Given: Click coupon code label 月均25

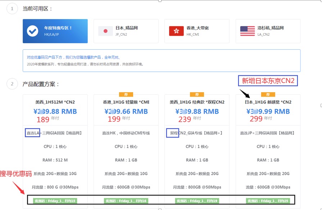Looking at the screenshot, I should click(x=268, y=201).
